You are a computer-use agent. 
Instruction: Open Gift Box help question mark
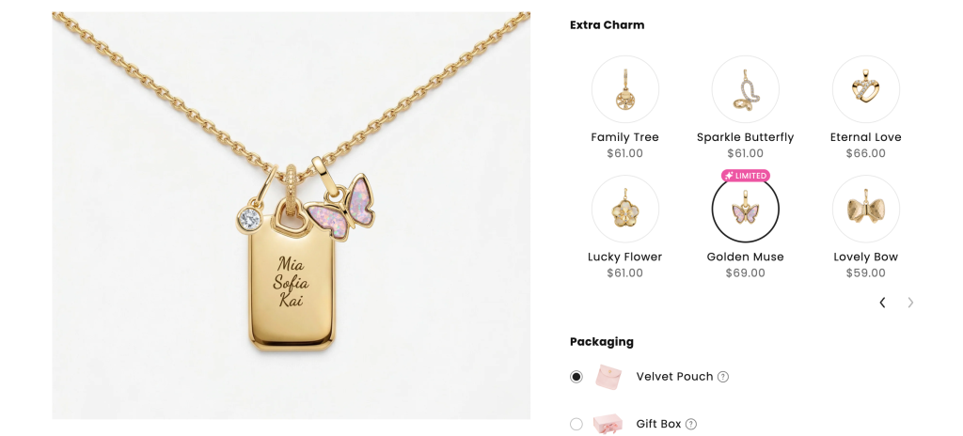(x=691, y=424)
